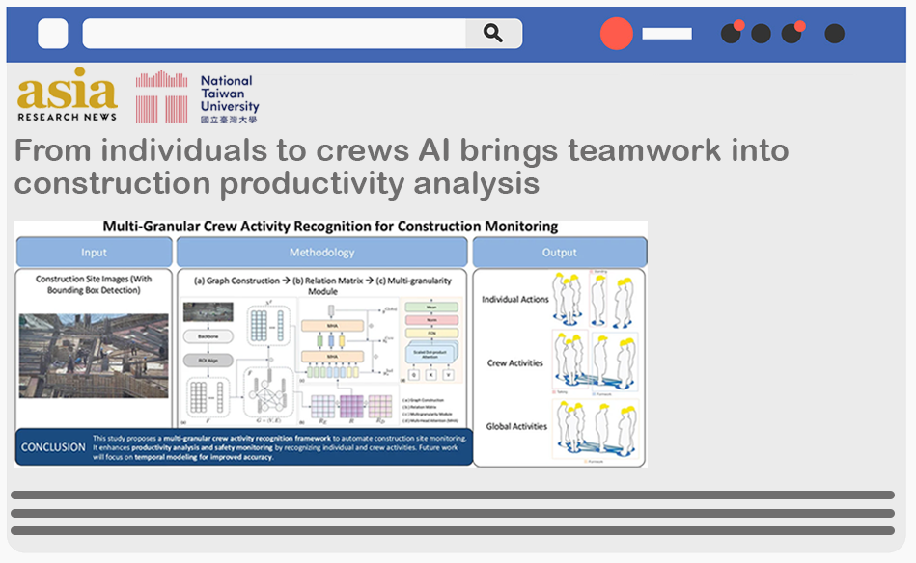Select the Output header in the infographic
This screenshot has width=916, height=563.
point(559,253)
